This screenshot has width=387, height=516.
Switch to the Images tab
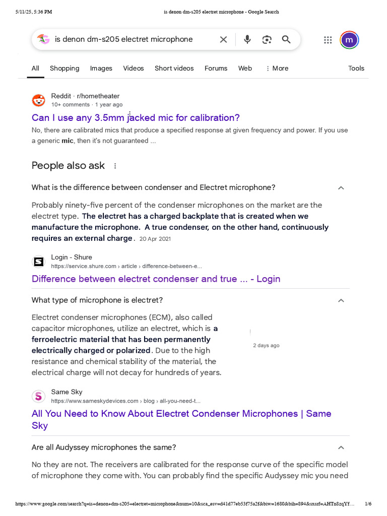[x=101, y=68]
